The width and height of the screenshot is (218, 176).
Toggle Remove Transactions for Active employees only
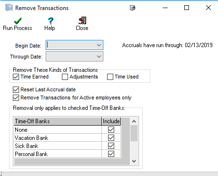click(16, 98)
